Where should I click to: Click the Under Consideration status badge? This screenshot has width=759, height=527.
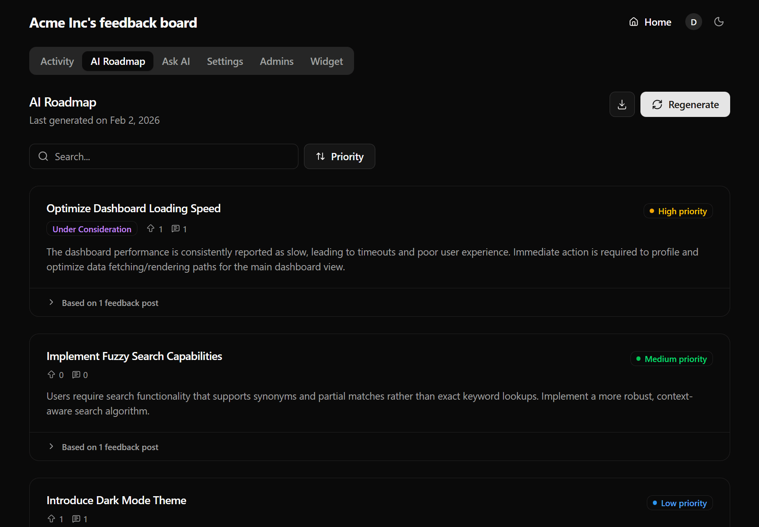click(92, 229)
